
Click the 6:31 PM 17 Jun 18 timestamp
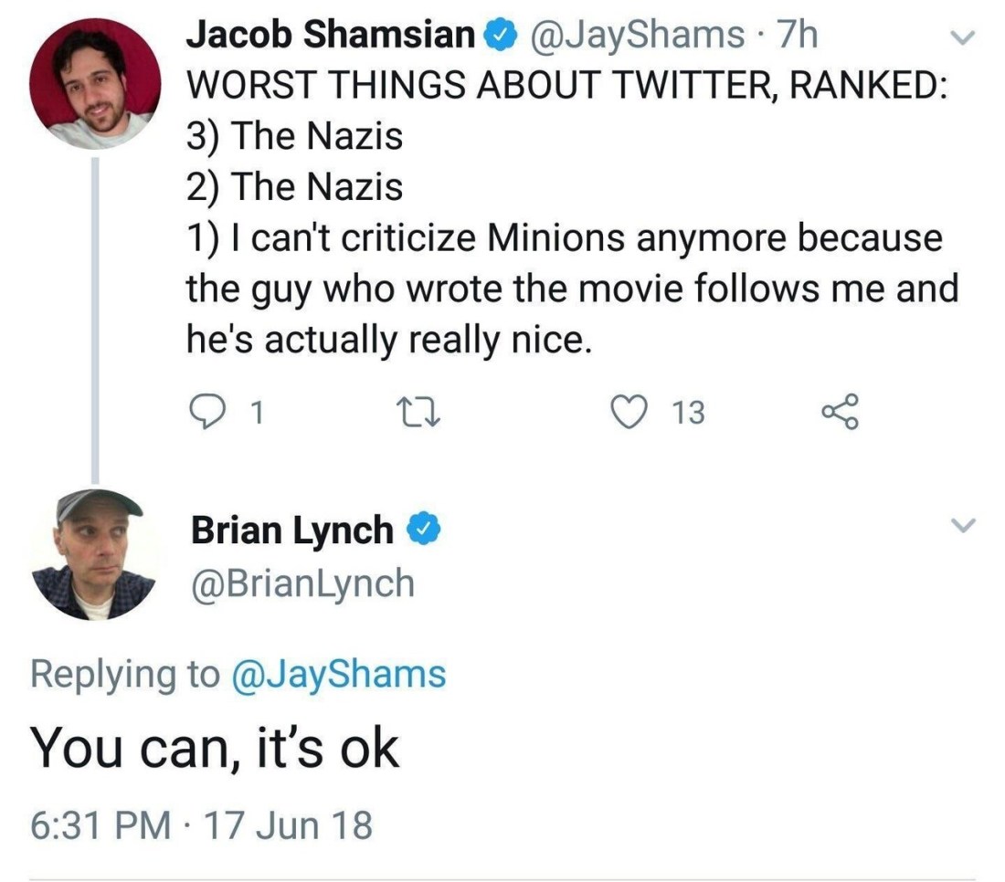pos(202,824)
